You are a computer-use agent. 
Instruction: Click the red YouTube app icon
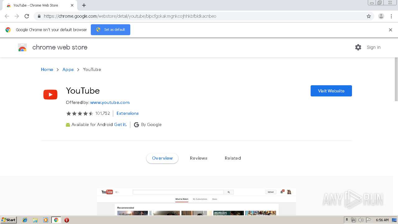[50, 95]
